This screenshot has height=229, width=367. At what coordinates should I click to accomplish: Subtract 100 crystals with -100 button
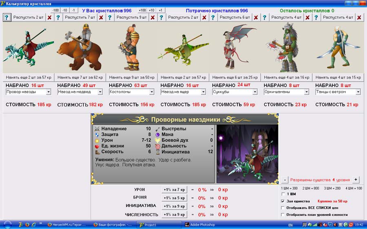(55, 10)
